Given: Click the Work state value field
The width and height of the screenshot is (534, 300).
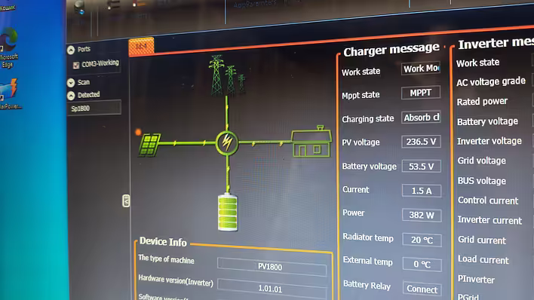Looking at the screenshot, I should (421, 69).
